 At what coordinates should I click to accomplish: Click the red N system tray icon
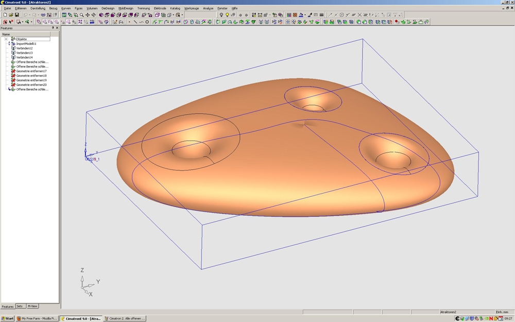tap(491, 318)
